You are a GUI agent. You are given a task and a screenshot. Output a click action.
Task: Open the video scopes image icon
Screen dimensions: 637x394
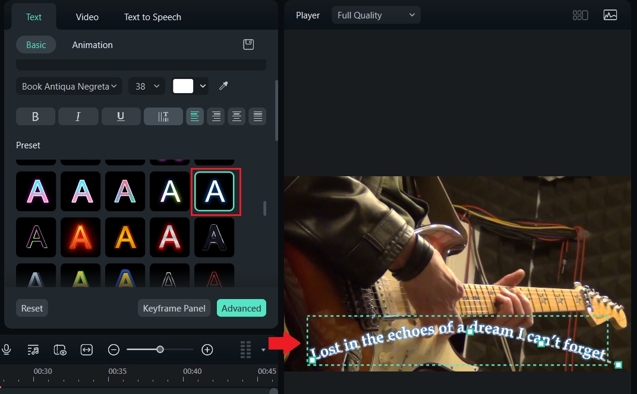click(610, 15)
